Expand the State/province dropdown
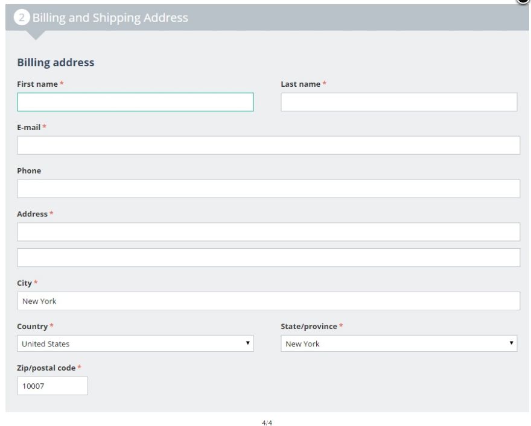Viewport: 531px width, 426px height. tap(399, 344)
